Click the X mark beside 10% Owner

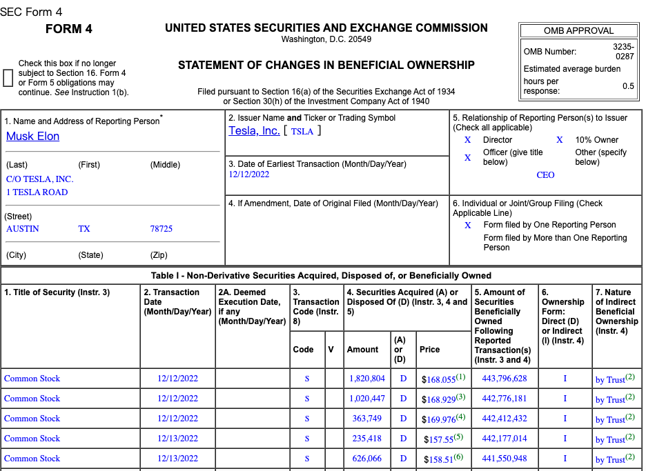click(x=560, y=140)
